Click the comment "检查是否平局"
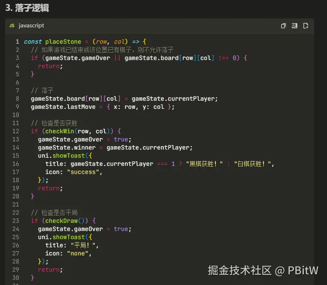This screenshot has height=285, width=327. coord(60,213)
